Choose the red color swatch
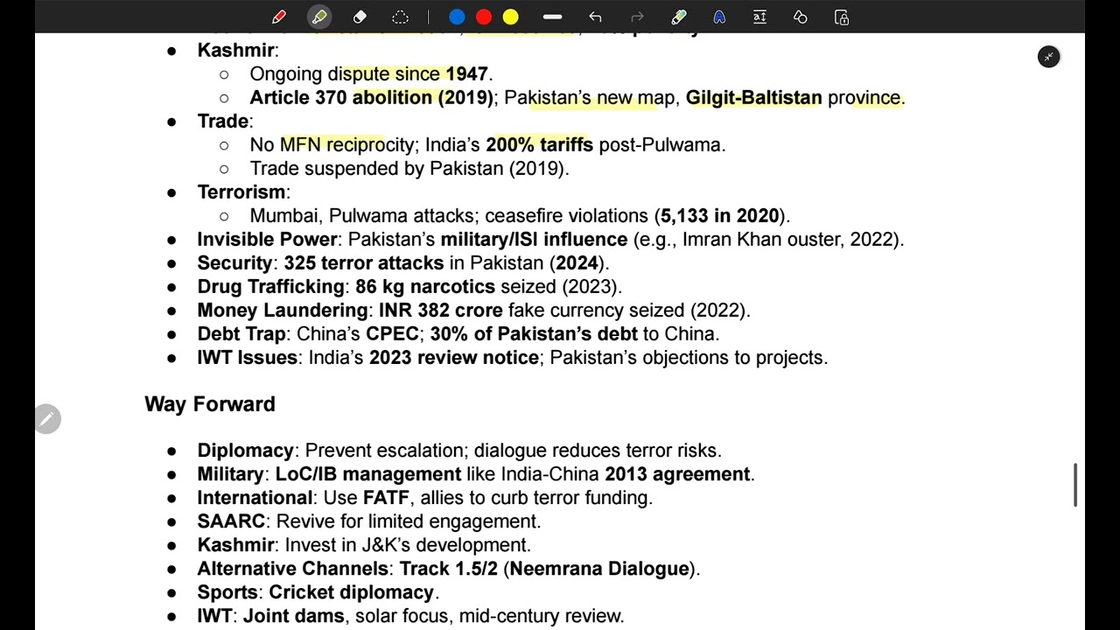The width and height of the screenshot is (1120, 630). (x=484, y=17)
